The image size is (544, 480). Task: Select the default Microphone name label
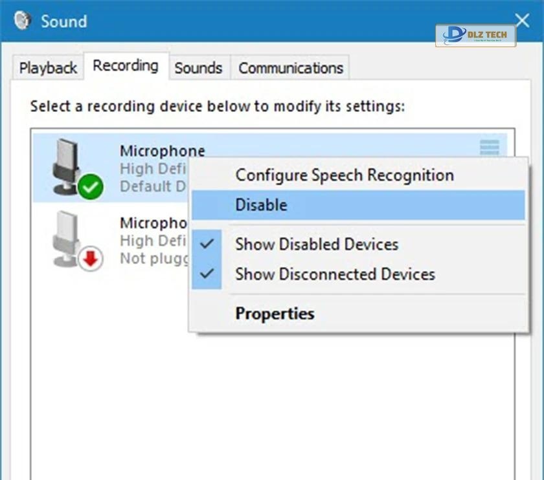[162, 151]
